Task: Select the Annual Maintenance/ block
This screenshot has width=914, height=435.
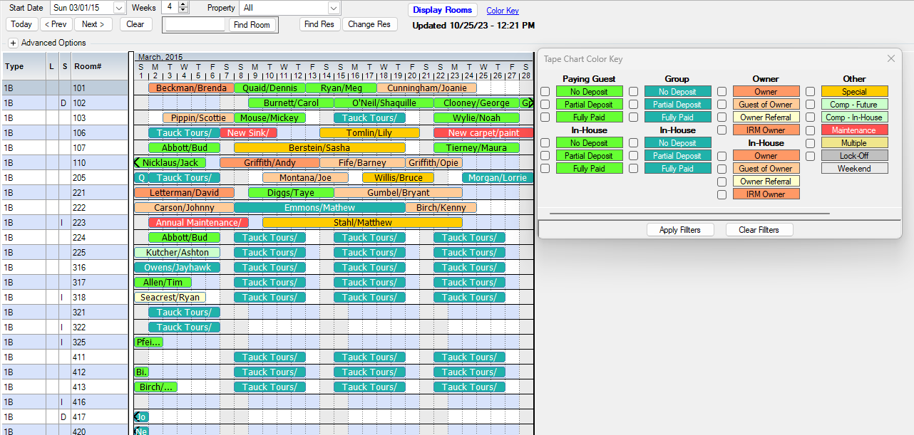Action: pyautogui.click(x=198, y=223)
